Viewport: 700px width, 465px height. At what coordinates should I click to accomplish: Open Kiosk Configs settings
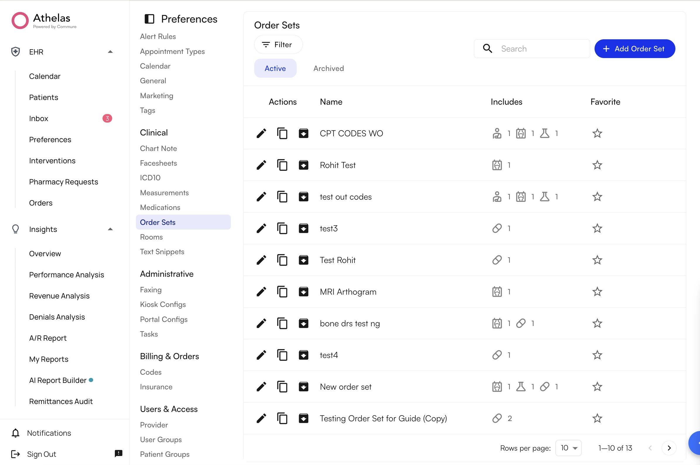point(163,305)
